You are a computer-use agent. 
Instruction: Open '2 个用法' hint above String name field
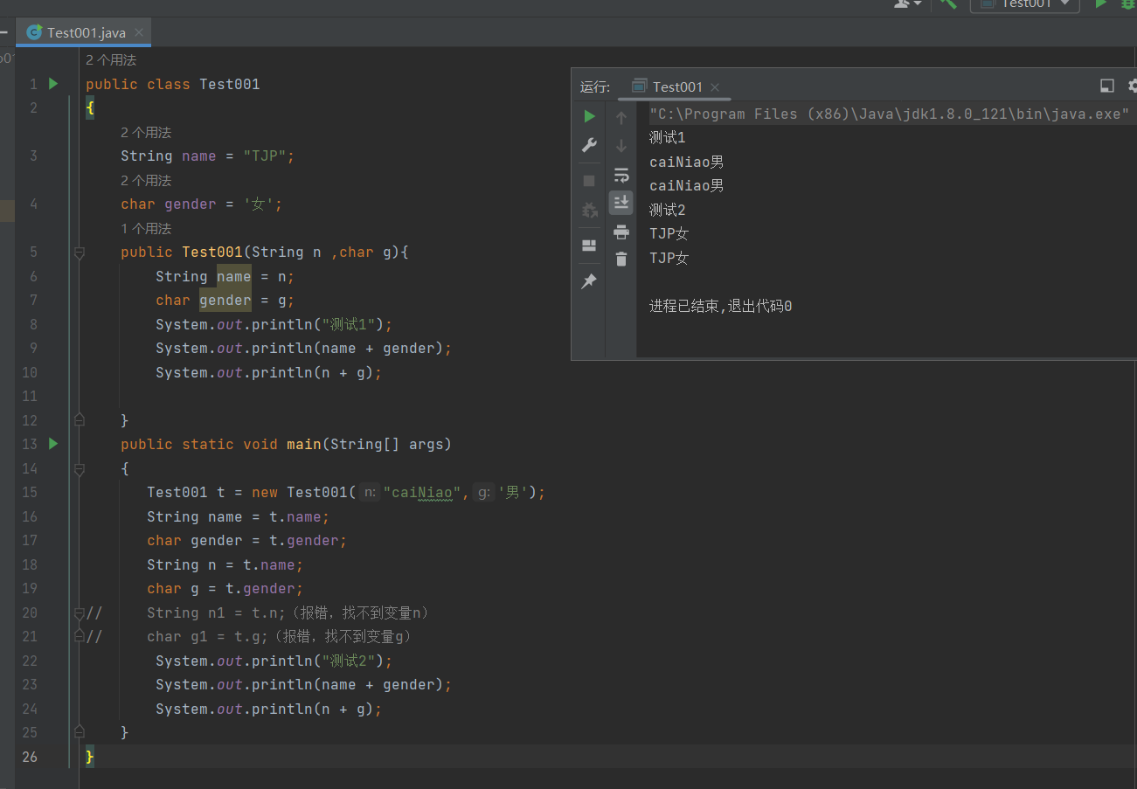tap(146, 133)
